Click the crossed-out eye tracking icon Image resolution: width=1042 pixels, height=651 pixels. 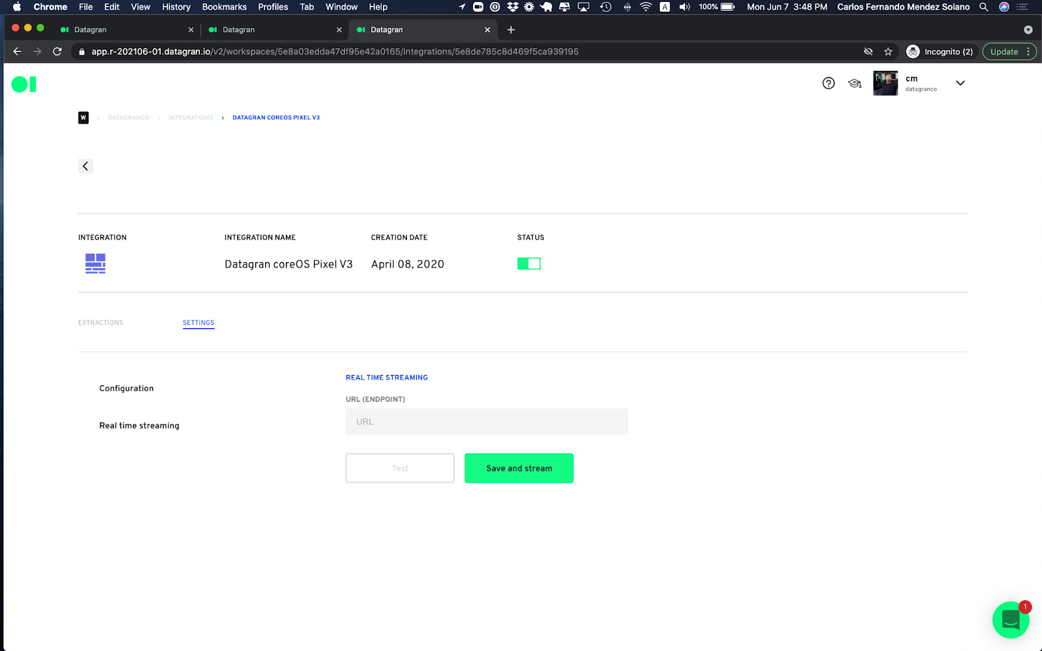(868, 51)
